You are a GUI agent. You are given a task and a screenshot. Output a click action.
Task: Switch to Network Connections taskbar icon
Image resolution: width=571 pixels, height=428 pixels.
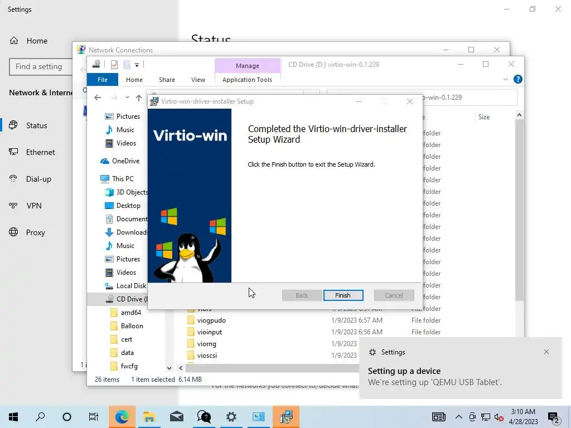coord(259,417)
